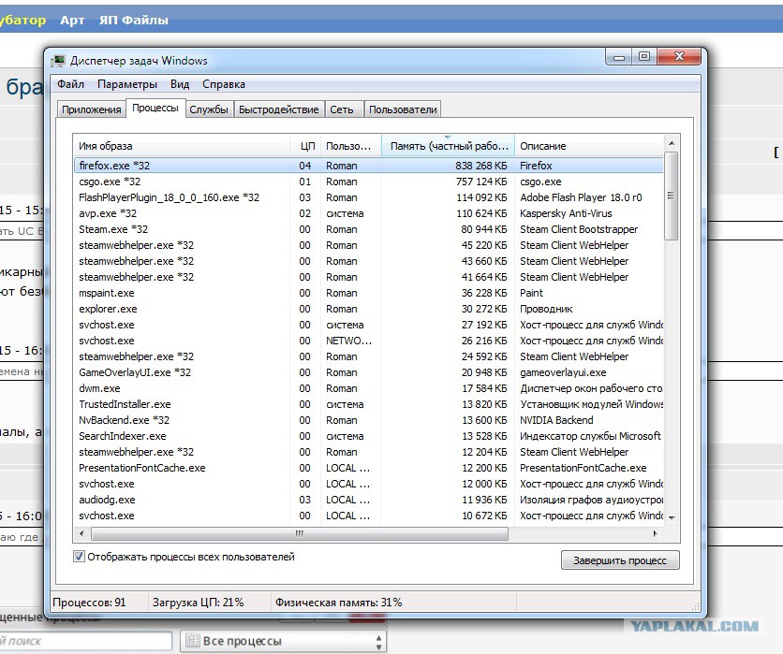Sort by the Имя образа column header
The image size is (783, 654).
182,146
